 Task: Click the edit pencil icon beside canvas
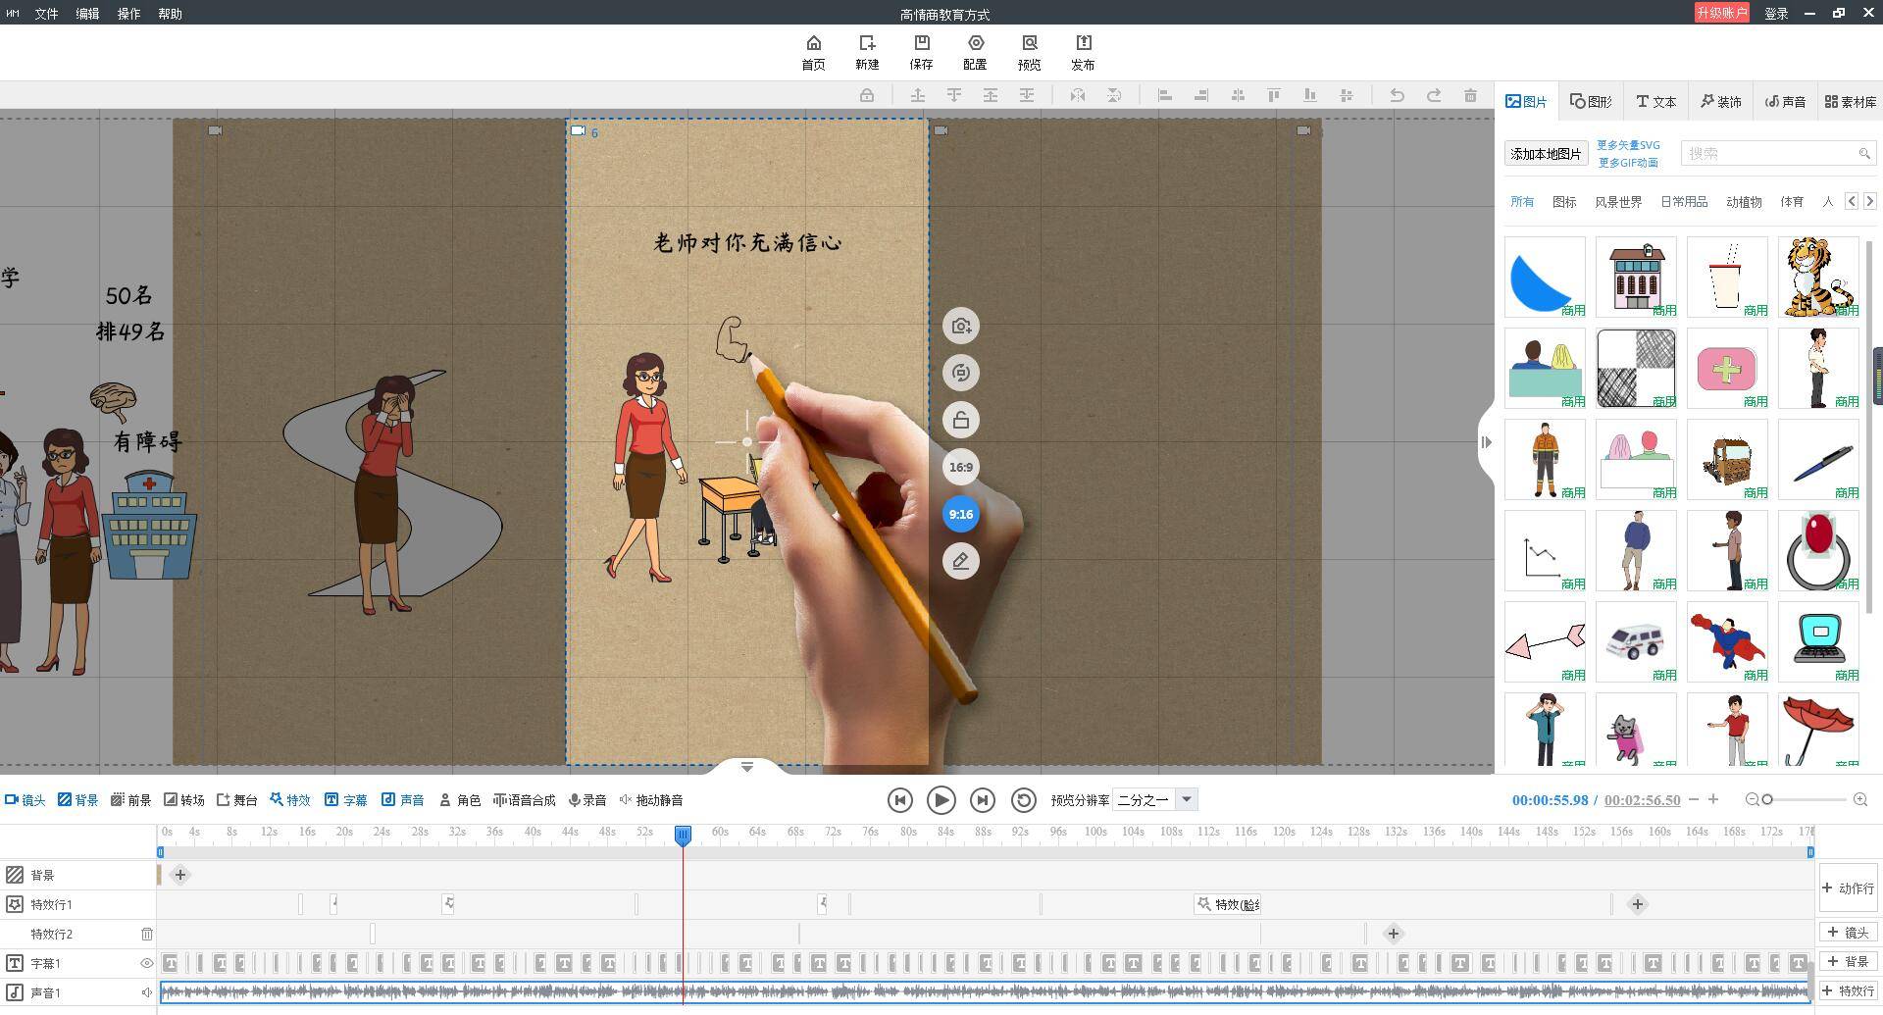pyautogui.click(x=961, y=561)
